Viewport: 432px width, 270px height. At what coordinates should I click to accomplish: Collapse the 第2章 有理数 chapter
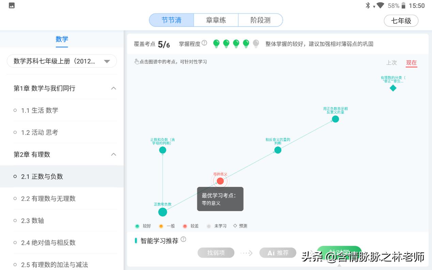click(x=113, y=154)
